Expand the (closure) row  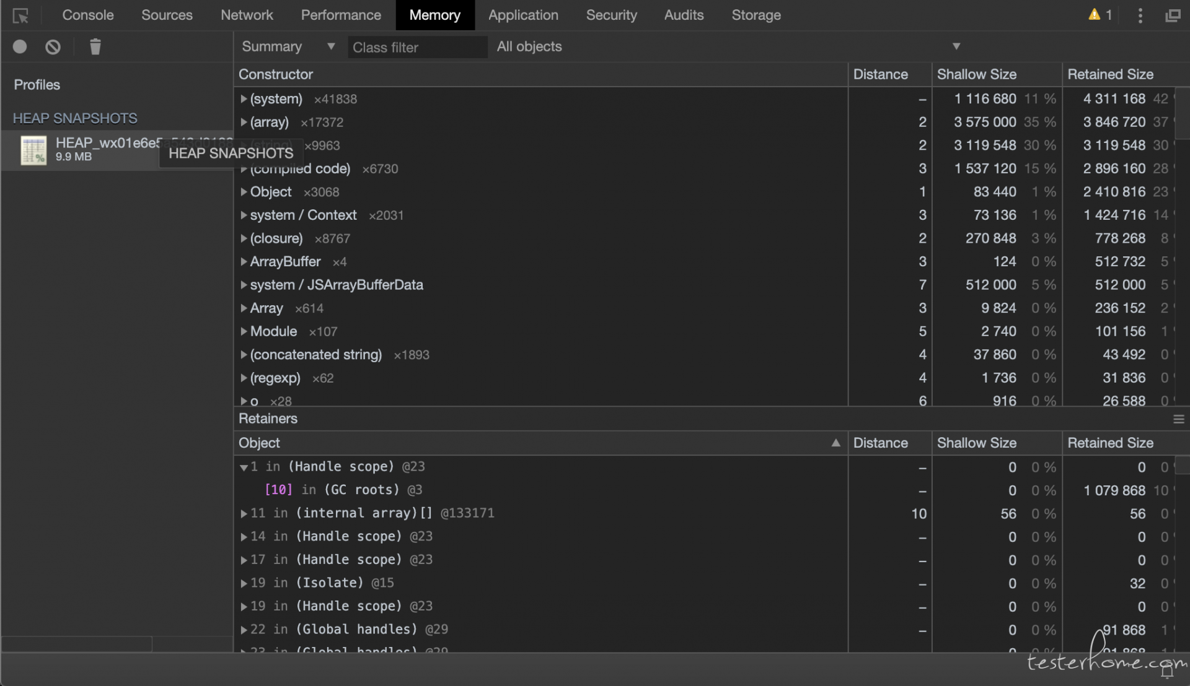(x=244, y=238)
